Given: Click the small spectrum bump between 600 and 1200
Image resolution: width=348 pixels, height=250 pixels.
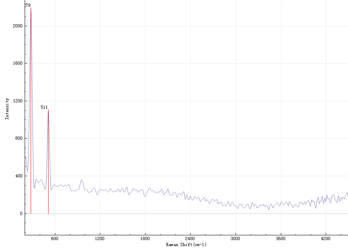Looking at the screenshot, I should coord(82,181).
